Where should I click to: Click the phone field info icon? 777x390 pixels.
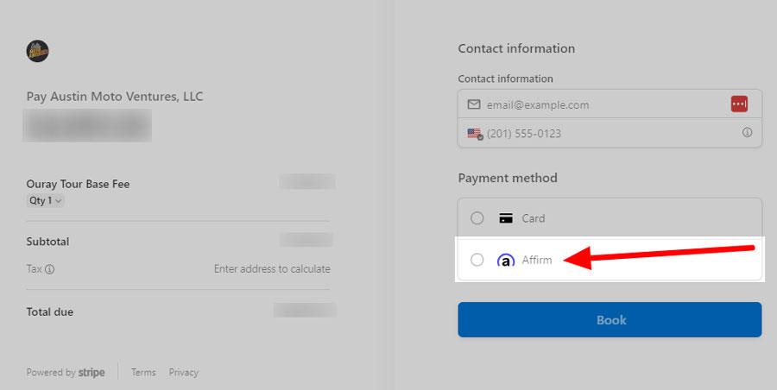click(x=747, y=133)
